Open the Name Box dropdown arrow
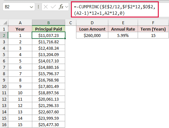Image resolution: width=169 pixels, height=128 pixels. pyautogui.click(x=31, y=7)
